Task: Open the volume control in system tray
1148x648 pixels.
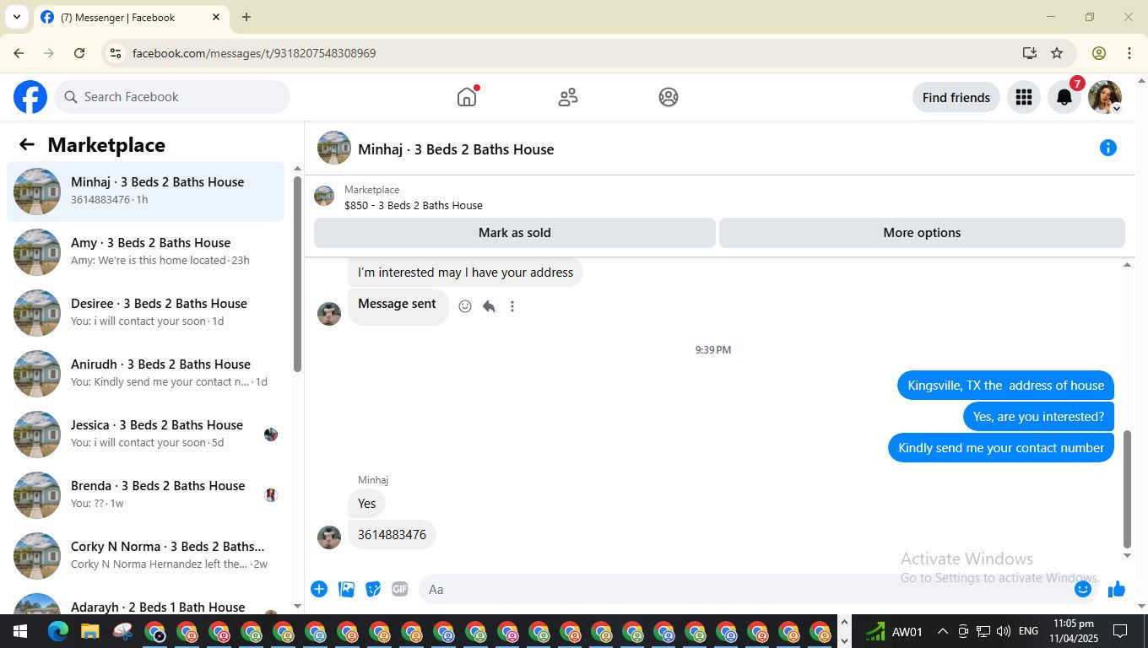Action: (1004, 631)
